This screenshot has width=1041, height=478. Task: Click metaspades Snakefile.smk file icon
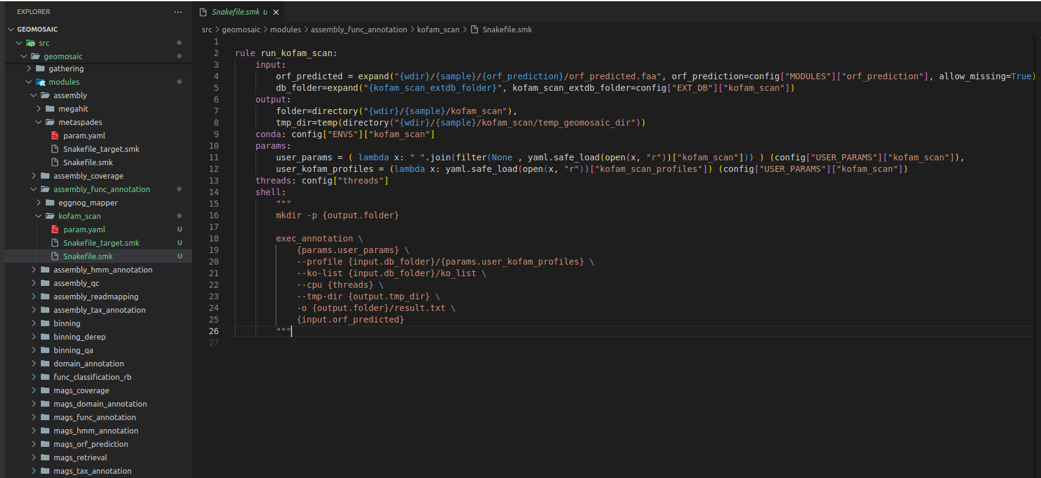pyautogui.click(x=55, y=162)
